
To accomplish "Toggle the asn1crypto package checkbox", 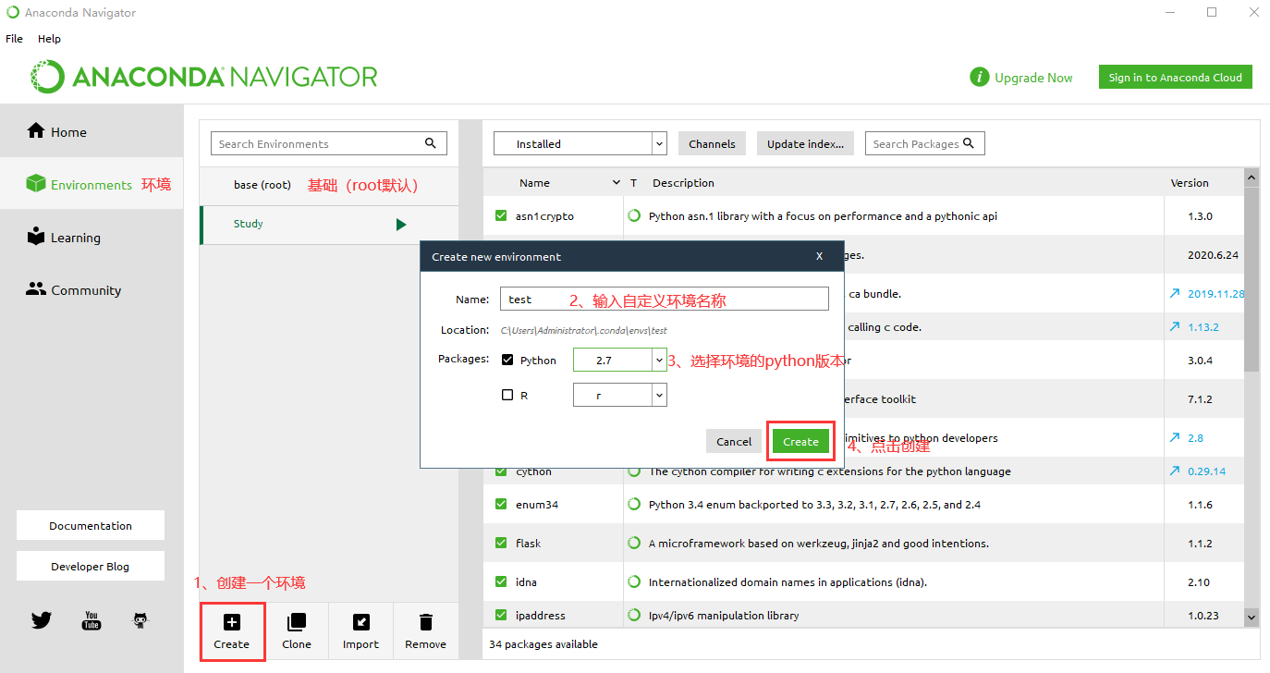I will (501, 215).
